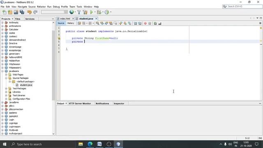263x148 pixels.
Task: Expand the cookie project node
Action: pyautogui.click(x=2, y=33)
